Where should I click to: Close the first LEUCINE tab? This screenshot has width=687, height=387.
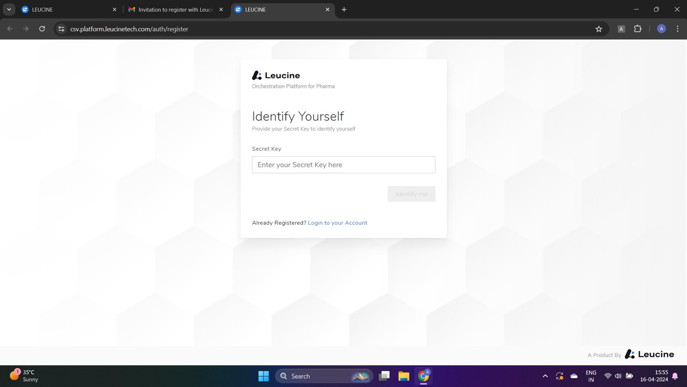[114, 10]
